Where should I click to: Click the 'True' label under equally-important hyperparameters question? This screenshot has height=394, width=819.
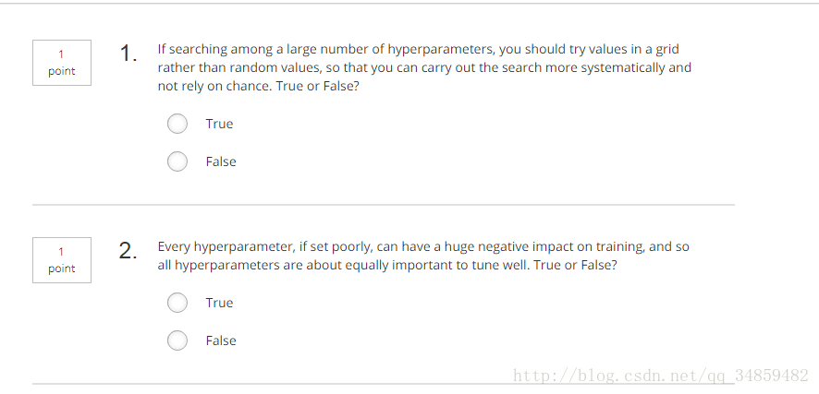(219, 303)
